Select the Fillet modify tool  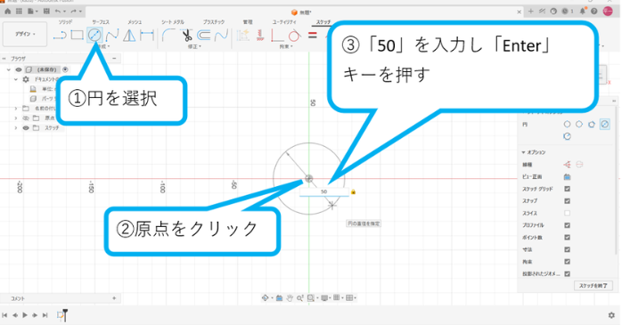(x=168, y=36)
